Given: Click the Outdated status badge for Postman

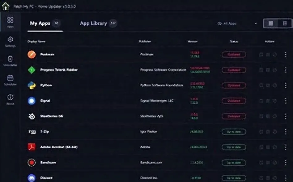Looking at the screenshot, I should [x=234, y=55].
